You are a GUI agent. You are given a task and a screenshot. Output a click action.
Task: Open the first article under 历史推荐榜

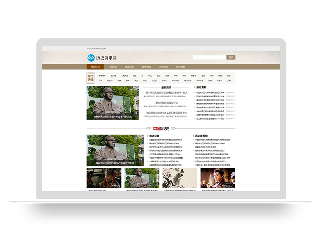pyautogui.click(x=212, y=140)
